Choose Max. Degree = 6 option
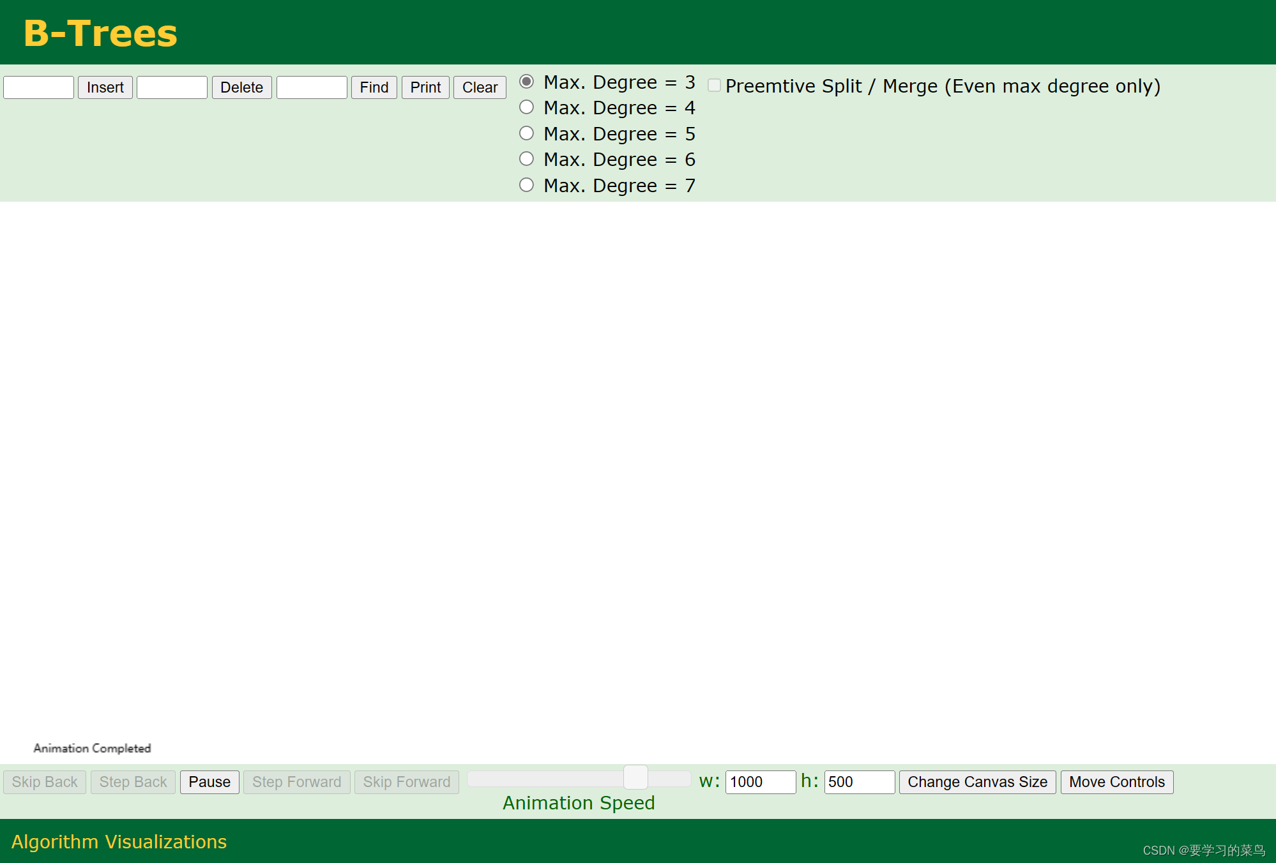Image resolution: width=1276 pixels, height=863 pixels. click(526, 159)
